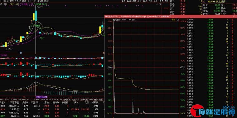The height and width of the screenshot is (118, 237).
Task: Expand 更多 indicators list
Action: coord(96,100)
